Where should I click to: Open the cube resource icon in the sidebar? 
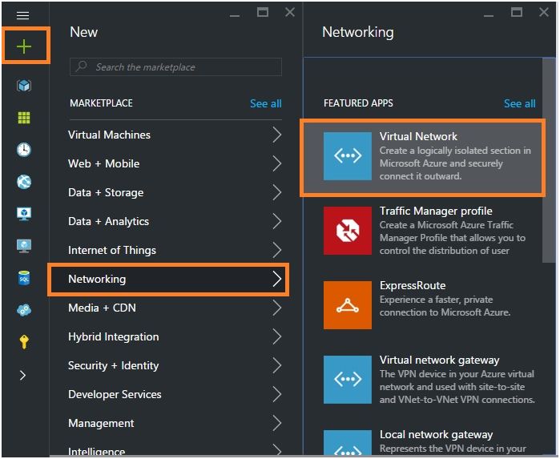(x=24, y=86)
